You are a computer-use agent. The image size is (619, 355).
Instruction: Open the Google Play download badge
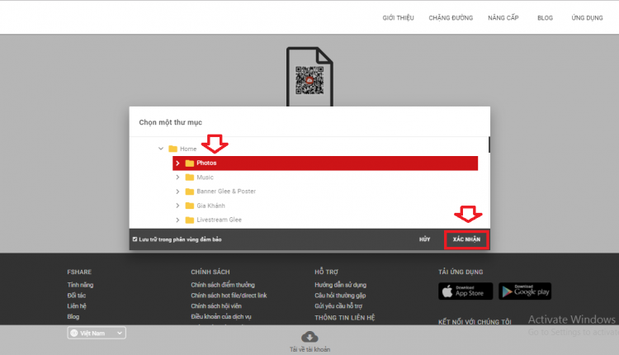[x=525, y=291]
